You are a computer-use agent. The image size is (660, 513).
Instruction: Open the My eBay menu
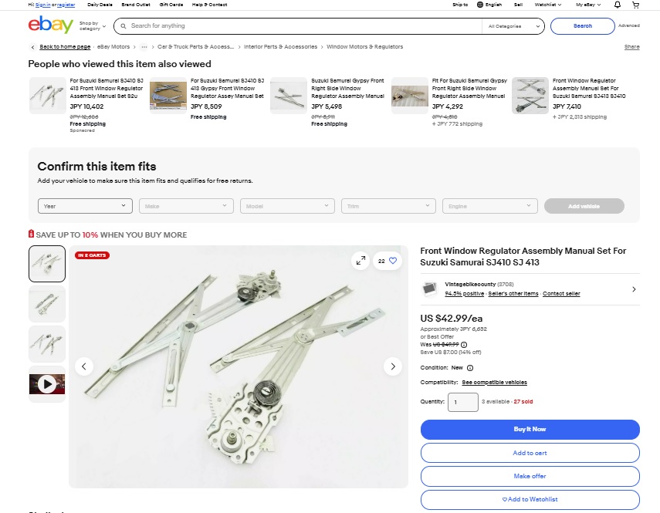click(588, 5)
